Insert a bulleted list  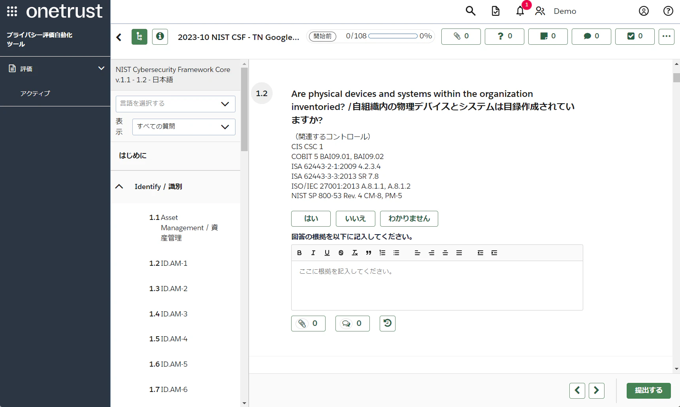pyautogui.click(x=396, y=253)
